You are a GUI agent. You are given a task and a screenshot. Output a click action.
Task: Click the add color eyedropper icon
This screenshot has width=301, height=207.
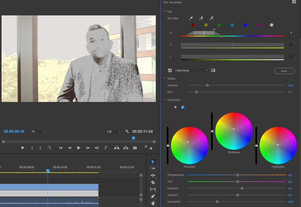click(x=201, y=18)
